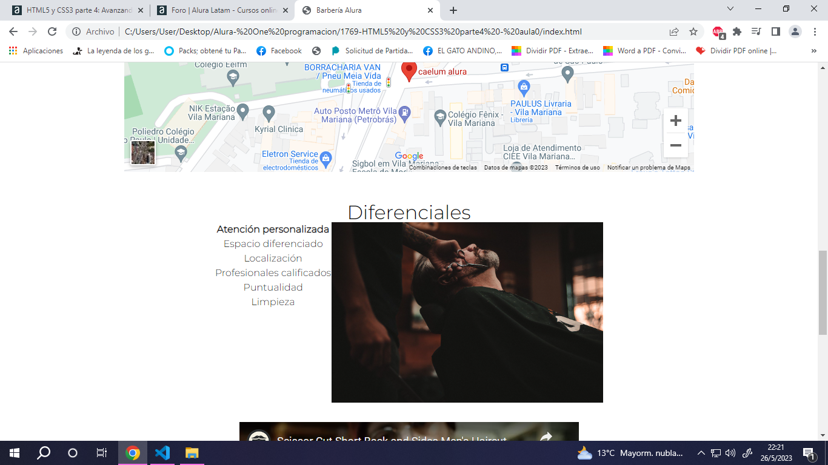Go back with the browser back arrow
Image resolution: width=828 pixels, height=465 pixels.
(13, 31)
